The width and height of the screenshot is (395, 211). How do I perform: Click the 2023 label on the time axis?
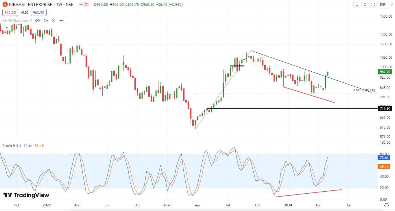pos(167,206)
